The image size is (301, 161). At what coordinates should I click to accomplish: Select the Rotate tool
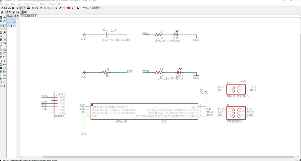[4, 29]
